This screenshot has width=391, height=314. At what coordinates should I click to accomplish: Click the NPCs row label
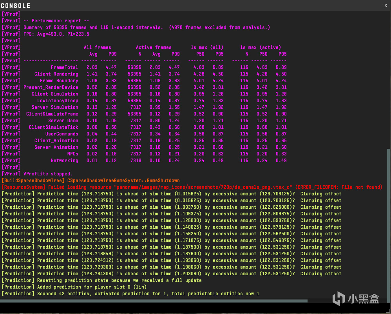(72, 154)
